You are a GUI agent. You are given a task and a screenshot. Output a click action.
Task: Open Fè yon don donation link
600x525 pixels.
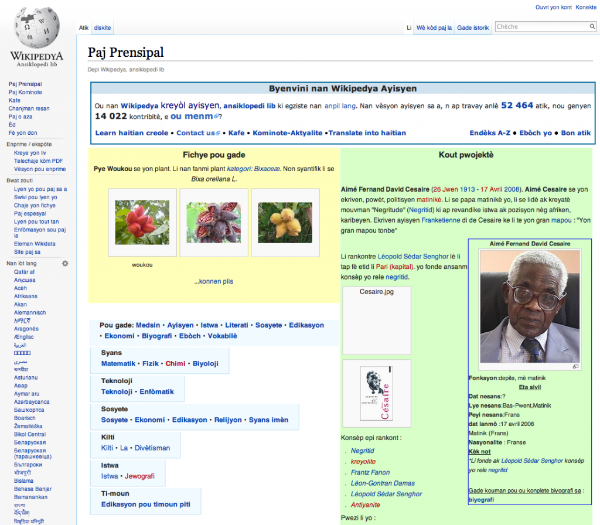(23, 133)
